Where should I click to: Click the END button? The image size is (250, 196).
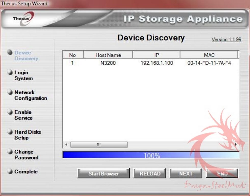(x=222, y=173)
